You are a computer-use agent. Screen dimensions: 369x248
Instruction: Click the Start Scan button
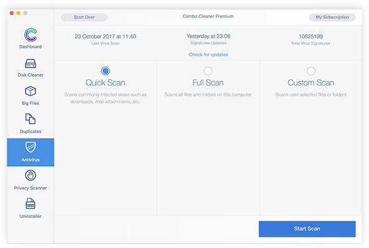click(307, 229)
